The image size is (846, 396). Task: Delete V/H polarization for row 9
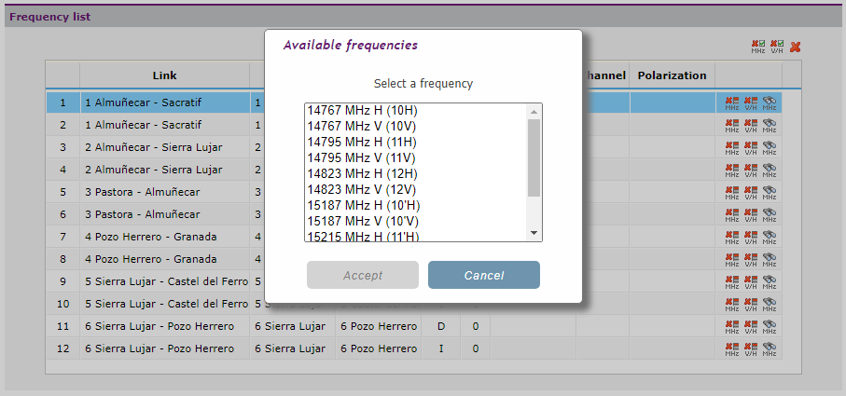(751, 281)
